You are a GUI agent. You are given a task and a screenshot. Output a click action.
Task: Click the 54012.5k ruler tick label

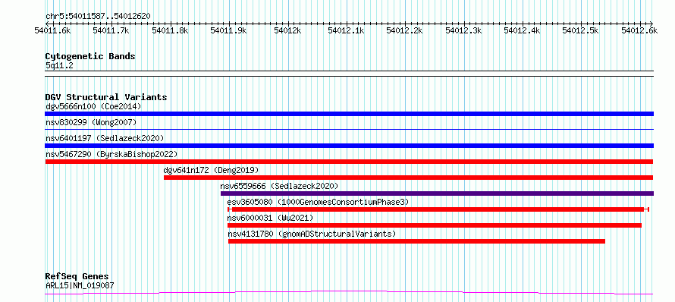pyautogui.click(x=581, y=30)
